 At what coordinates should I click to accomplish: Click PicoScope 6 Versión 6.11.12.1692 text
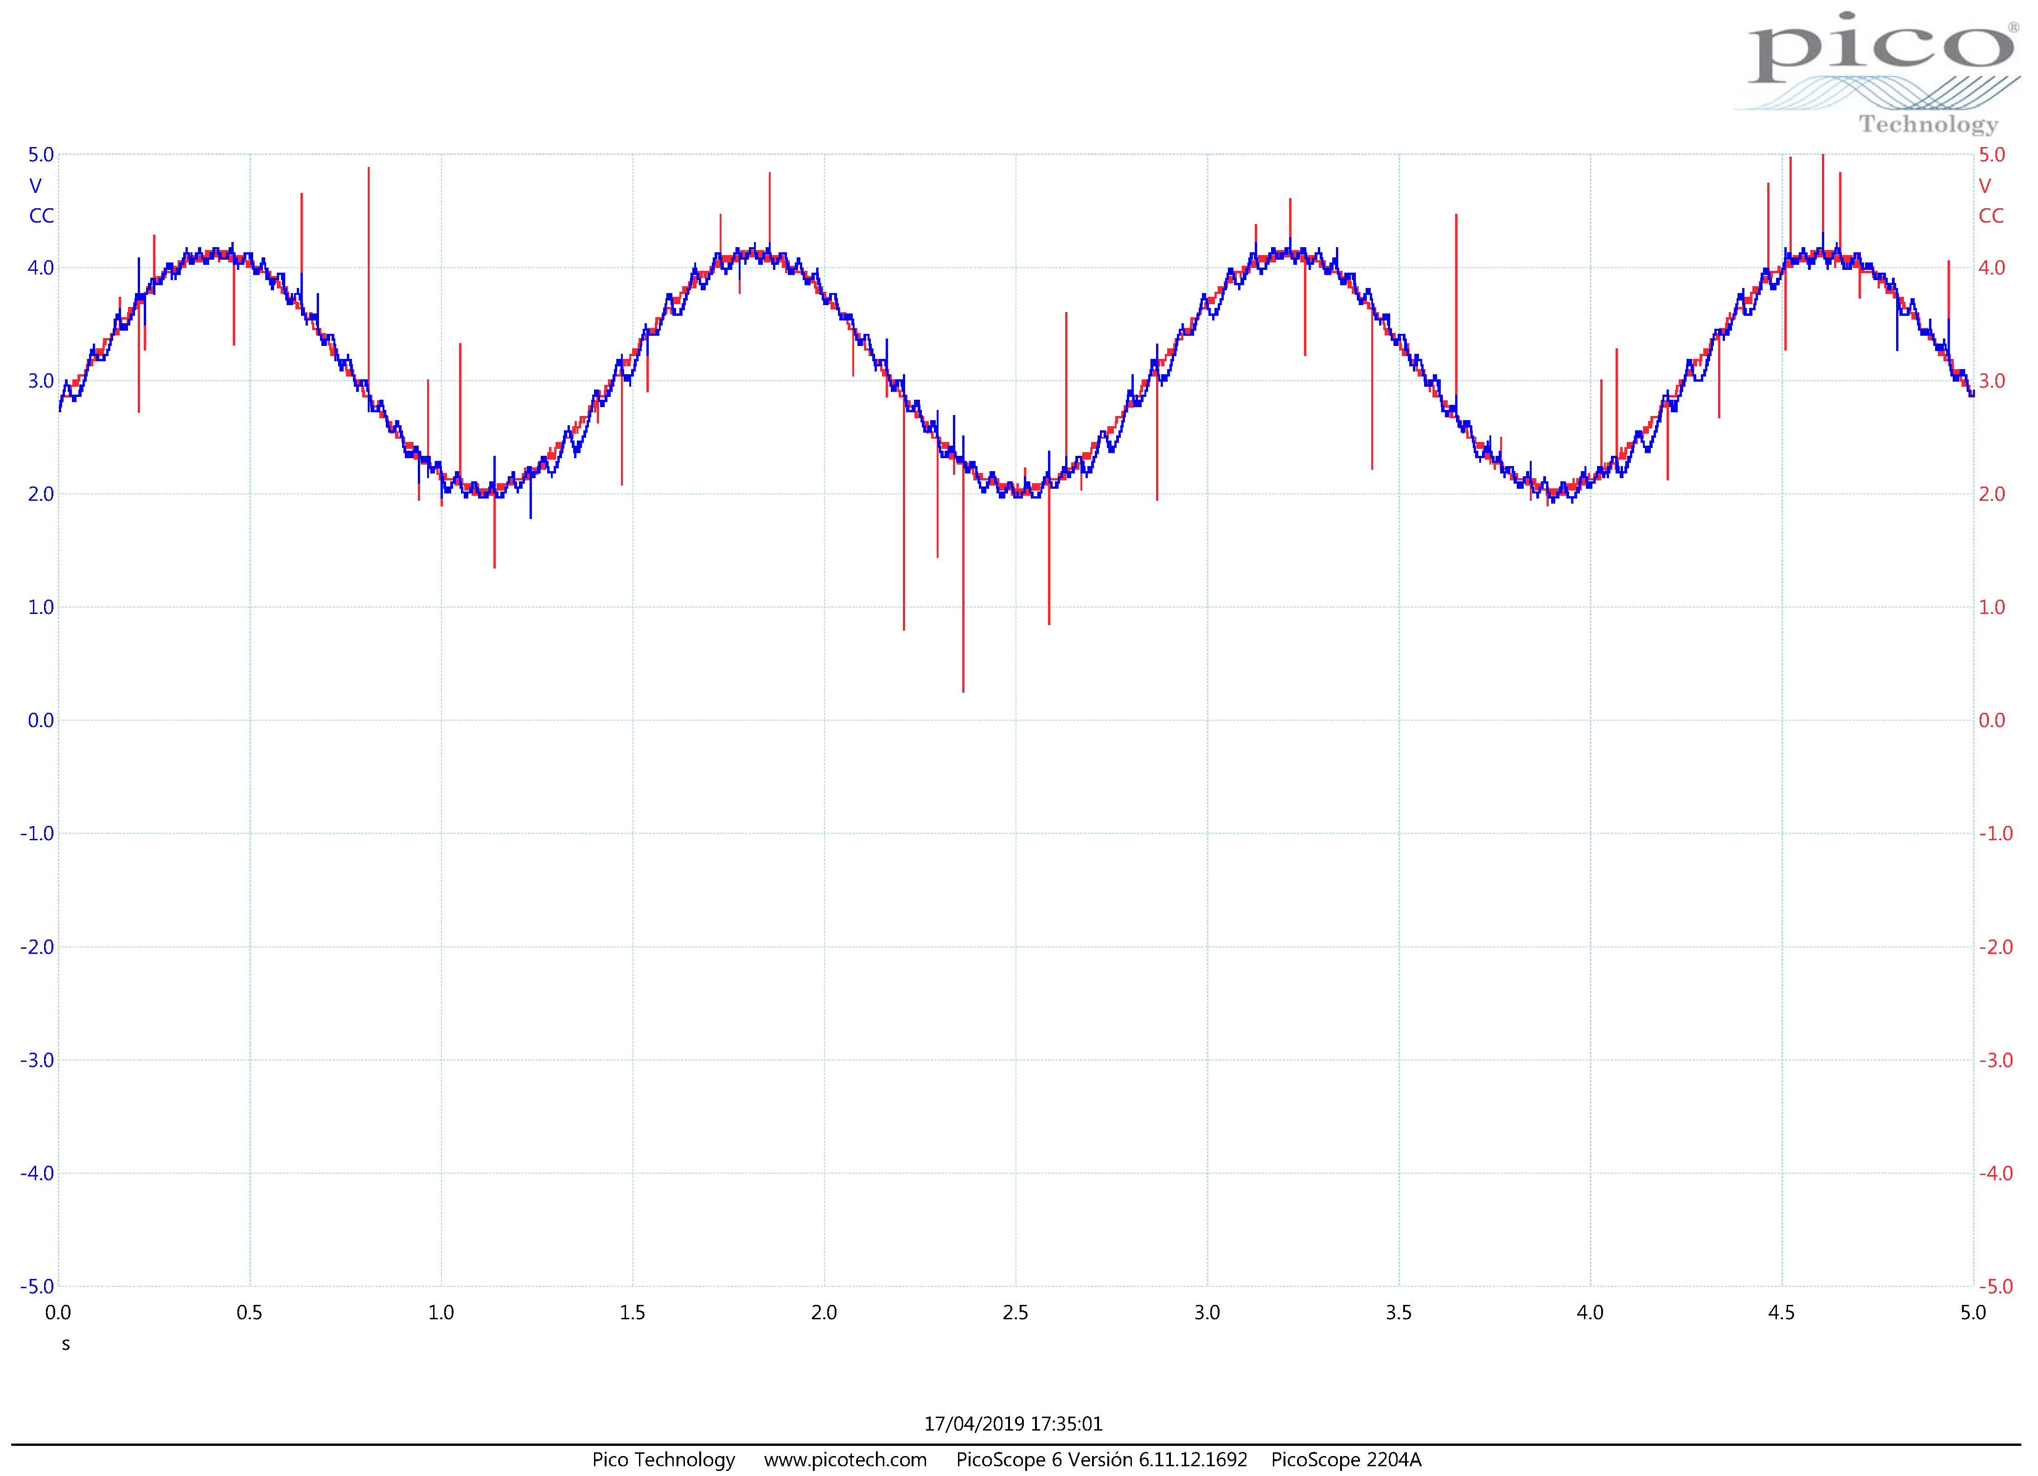pyautogui.click(x=1101, y=1460)
